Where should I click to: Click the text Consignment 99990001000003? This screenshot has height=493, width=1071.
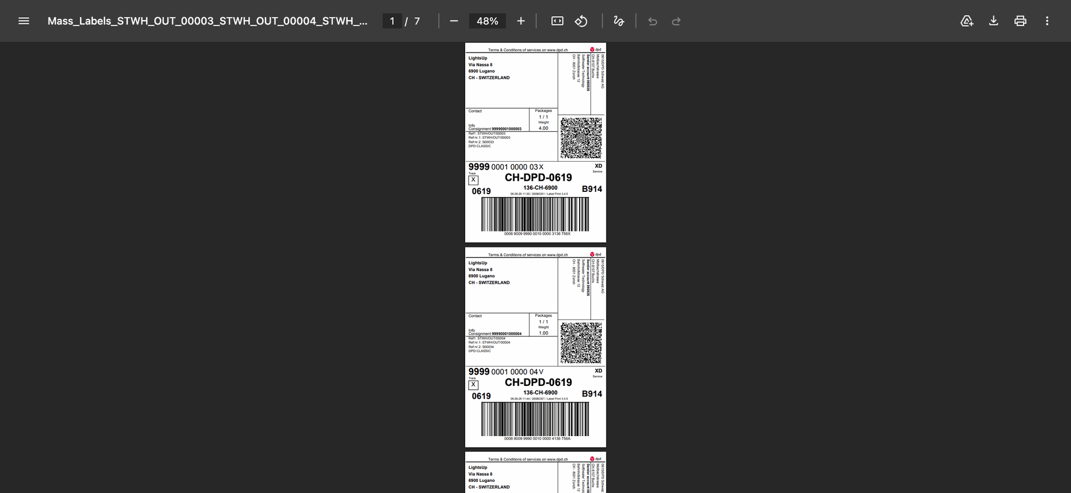(495, 129)
